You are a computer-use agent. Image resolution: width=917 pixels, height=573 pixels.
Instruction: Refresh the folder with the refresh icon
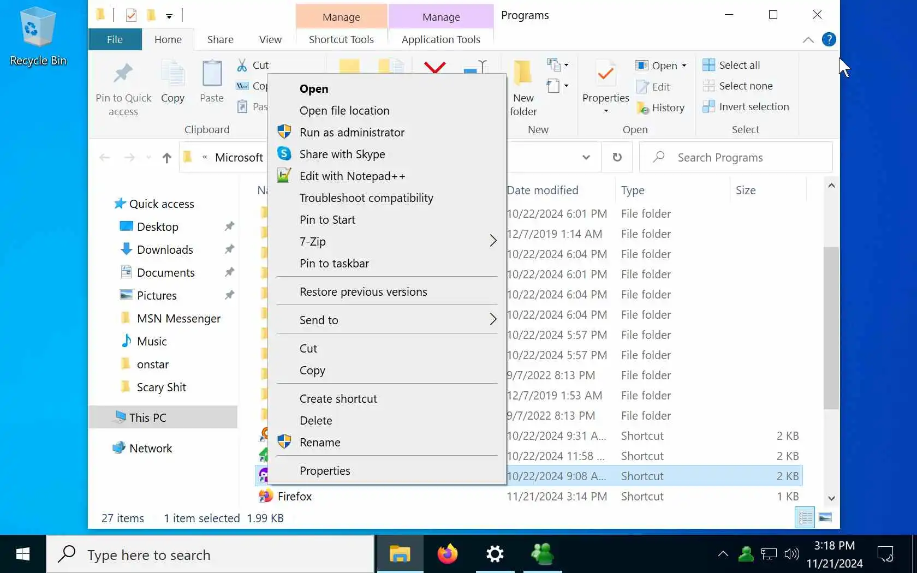(x=617, y=157)
